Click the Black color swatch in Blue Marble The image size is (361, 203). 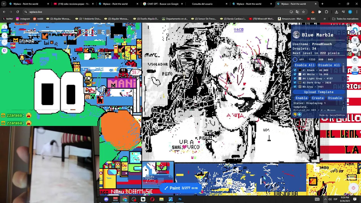tap(300, 70)
